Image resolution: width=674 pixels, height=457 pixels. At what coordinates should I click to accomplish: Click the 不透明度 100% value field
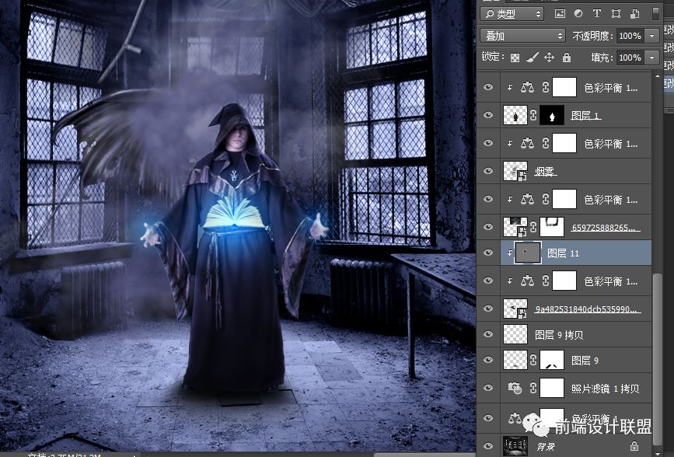(630, 36)
